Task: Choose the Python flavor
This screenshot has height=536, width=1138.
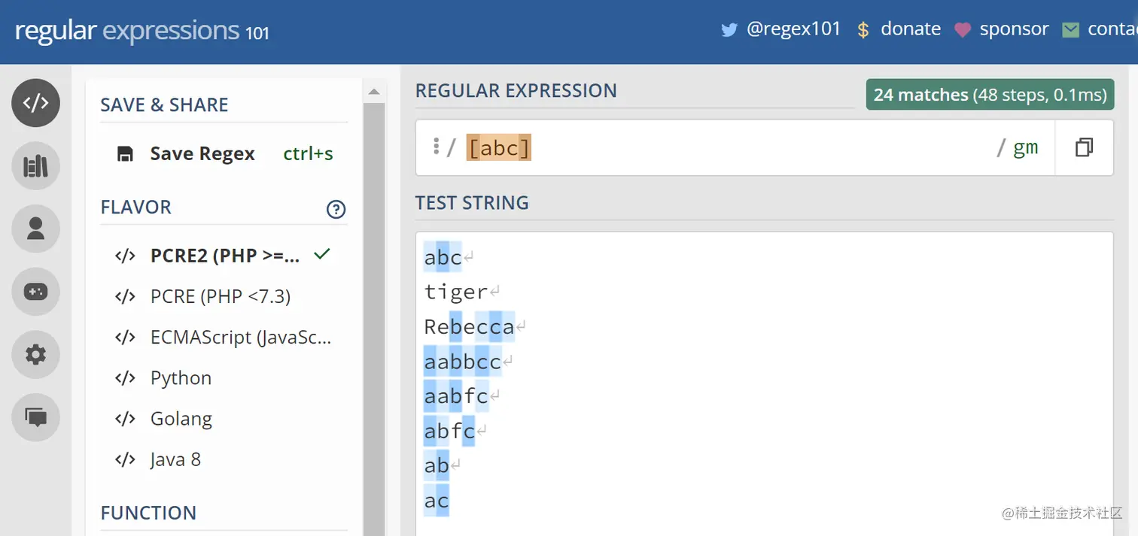Action: point(181,377)
